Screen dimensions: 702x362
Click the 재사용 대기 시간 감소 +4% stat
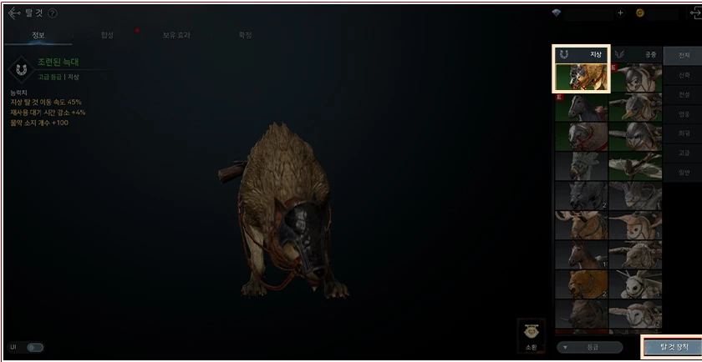(x=48, y=112)
